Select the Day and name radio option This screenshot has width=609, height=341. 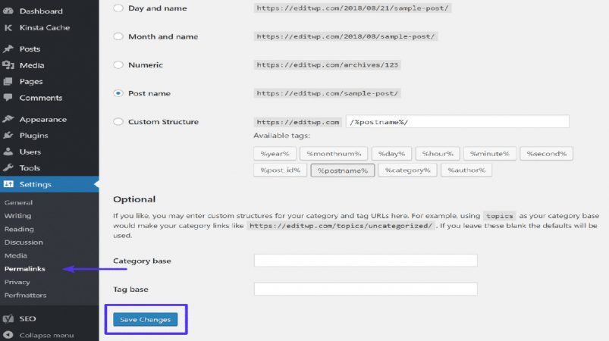click(118, 8)
